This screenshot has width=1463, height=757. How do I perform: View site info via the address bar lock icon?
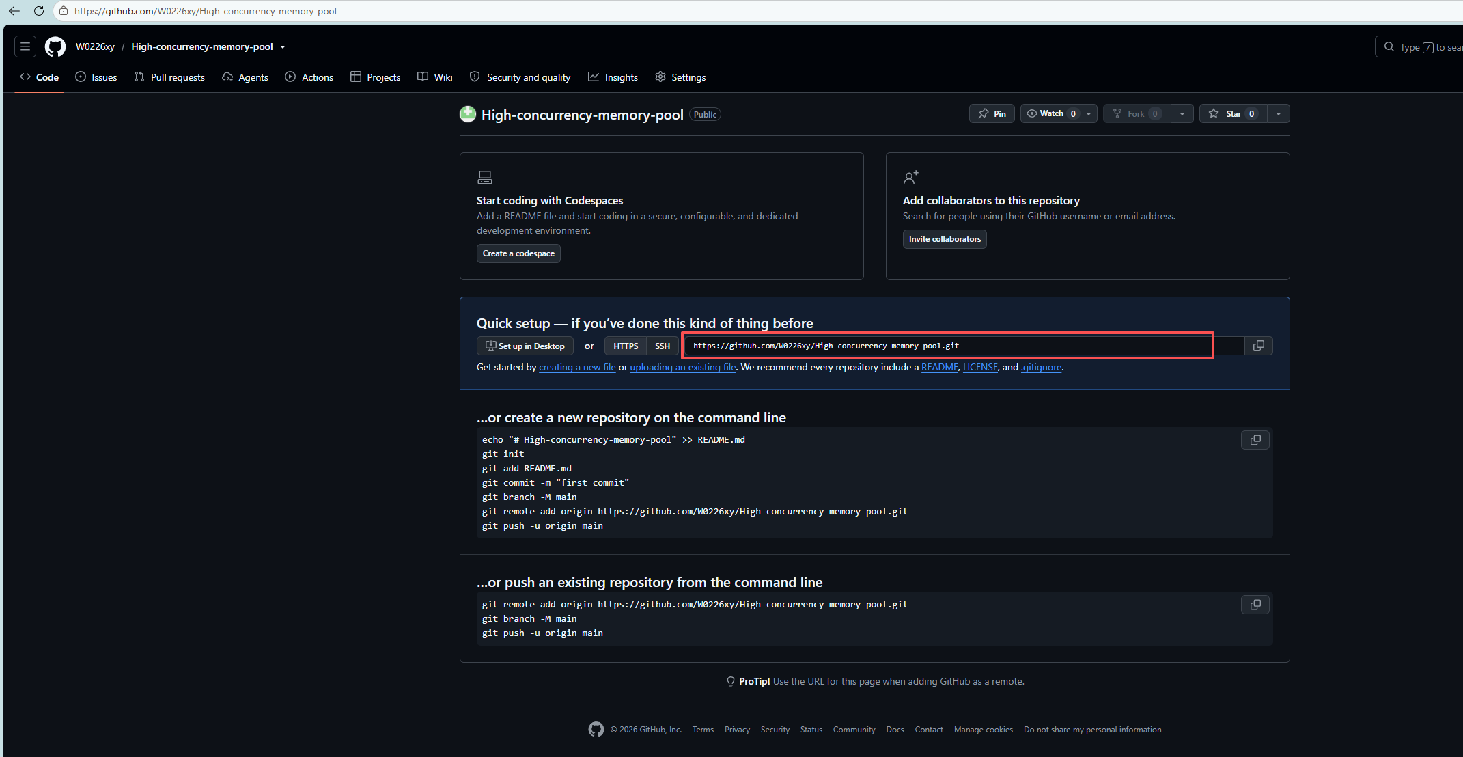64,11
